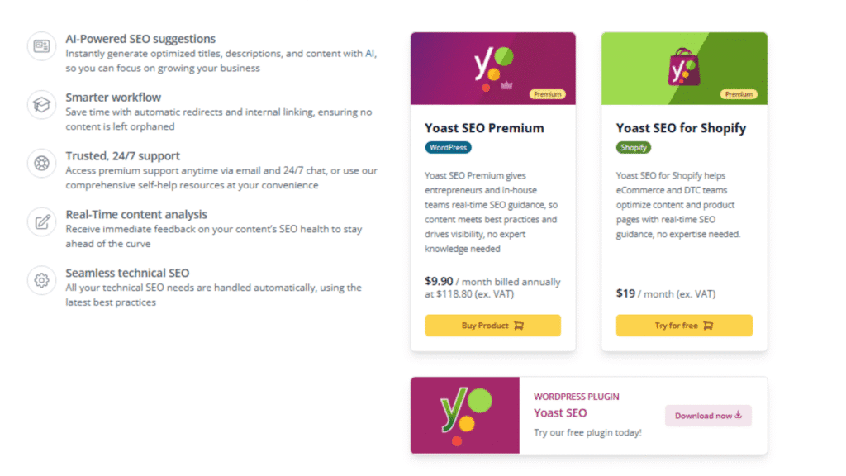Click the WordPress tag badge

(448, 148)
